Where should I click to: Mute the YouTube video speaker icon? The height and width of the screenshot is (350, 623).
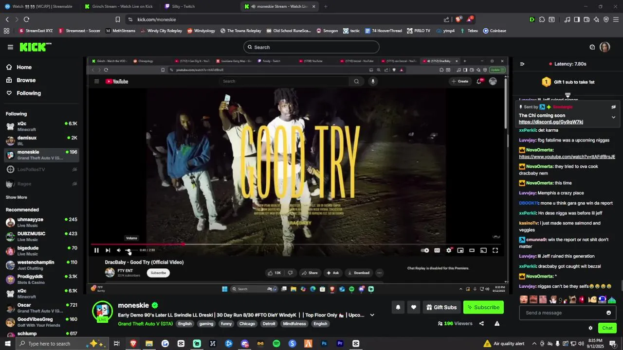point(119,250)
